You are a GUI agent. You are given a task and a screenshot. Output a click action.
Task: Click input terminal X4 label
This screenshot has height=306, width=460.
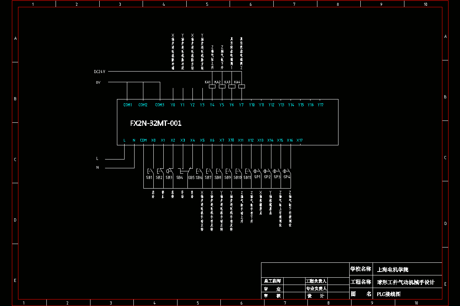(x=192, y=140)
